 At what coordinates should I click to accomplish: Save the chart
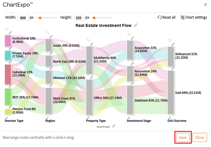pos(183,137)
